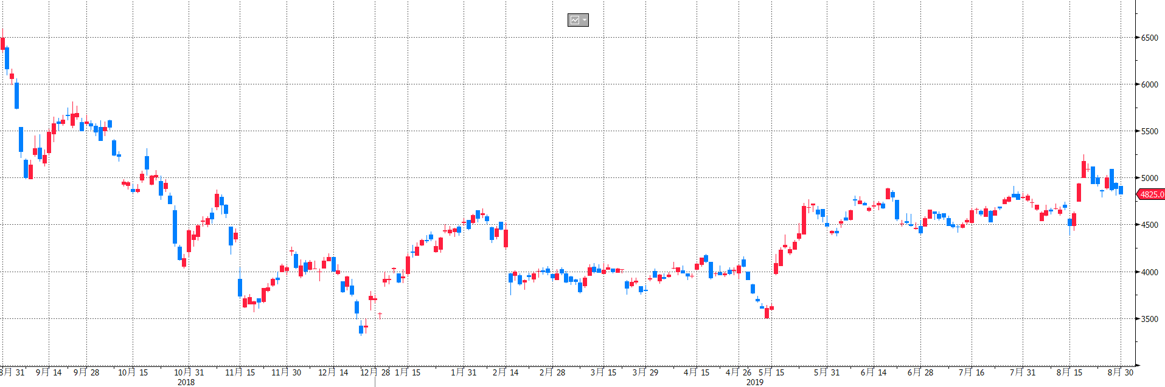Select the 3月 29 date label
Viewport: 1165px width, 387px height.
click(645, 372)
